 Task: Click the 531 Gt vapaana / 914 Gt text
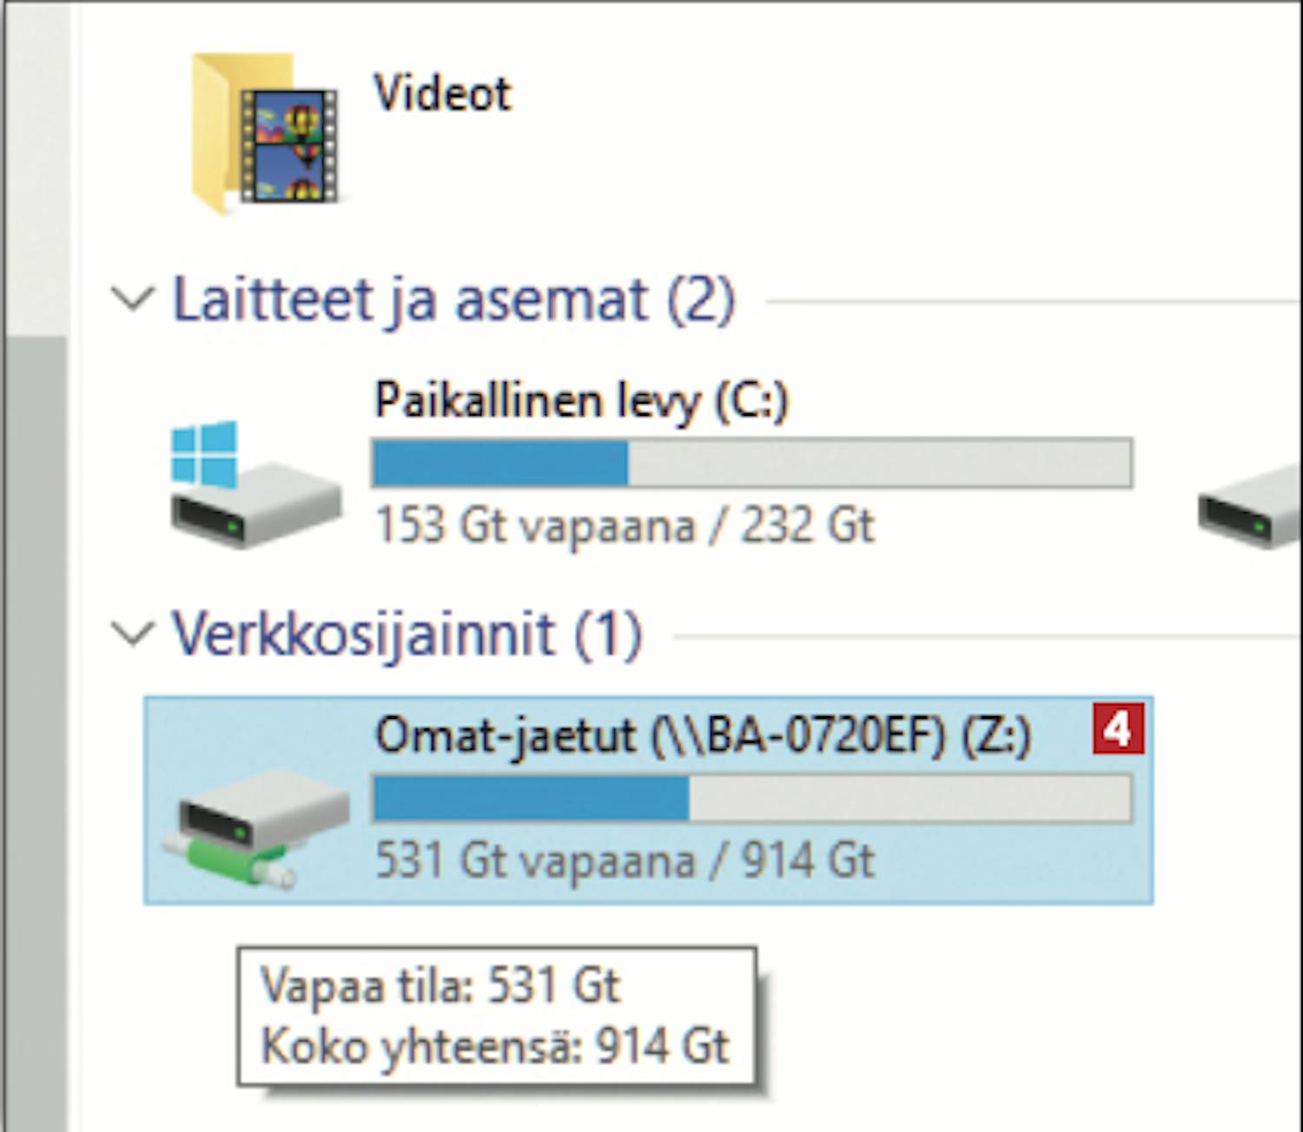pos(625,860)
